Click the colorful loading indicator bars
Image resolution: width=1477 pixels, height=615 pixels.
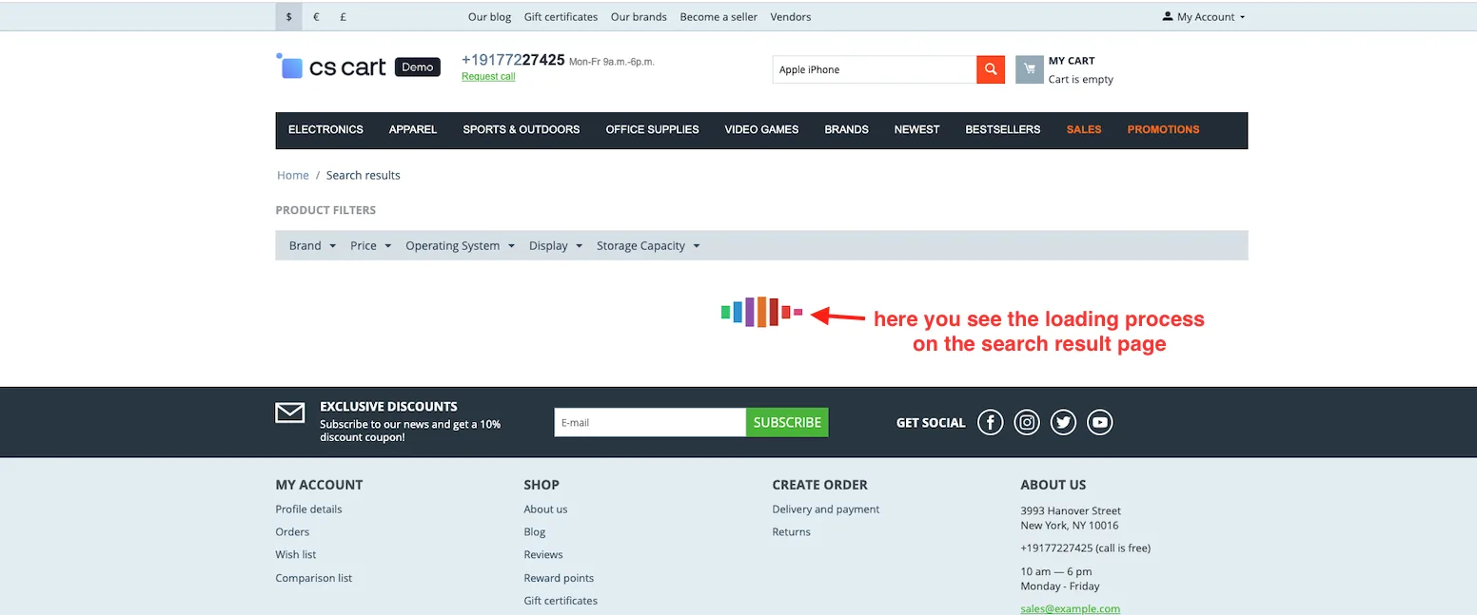tap(762, 312)
